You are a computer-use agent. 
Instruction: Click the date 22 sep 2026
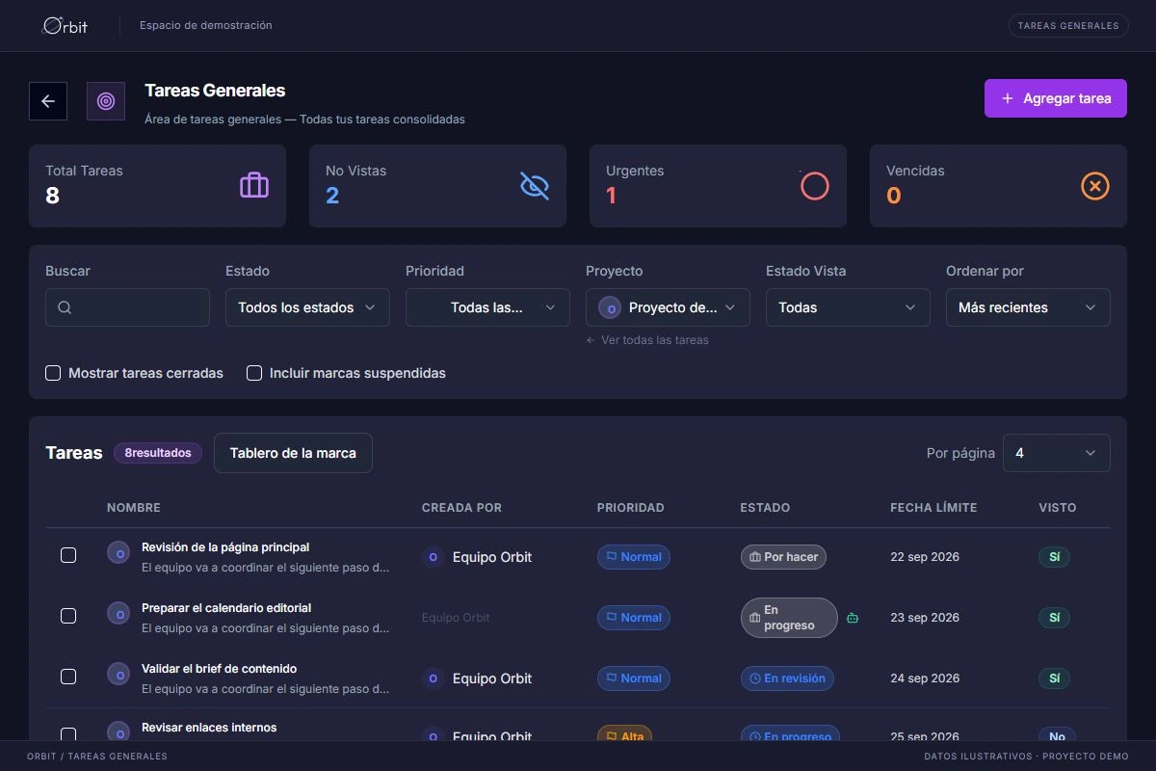(925, 557)
